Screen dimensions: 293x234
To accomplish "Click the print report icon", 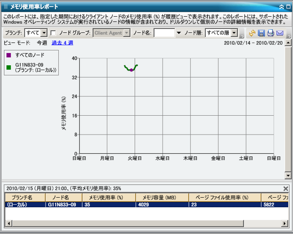I will (271, 33).
